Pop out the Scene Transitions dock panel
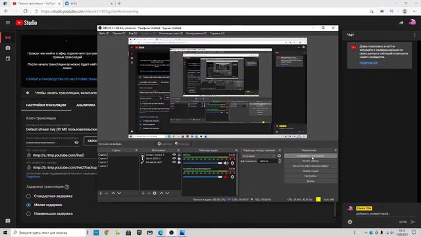 (280, 150)
